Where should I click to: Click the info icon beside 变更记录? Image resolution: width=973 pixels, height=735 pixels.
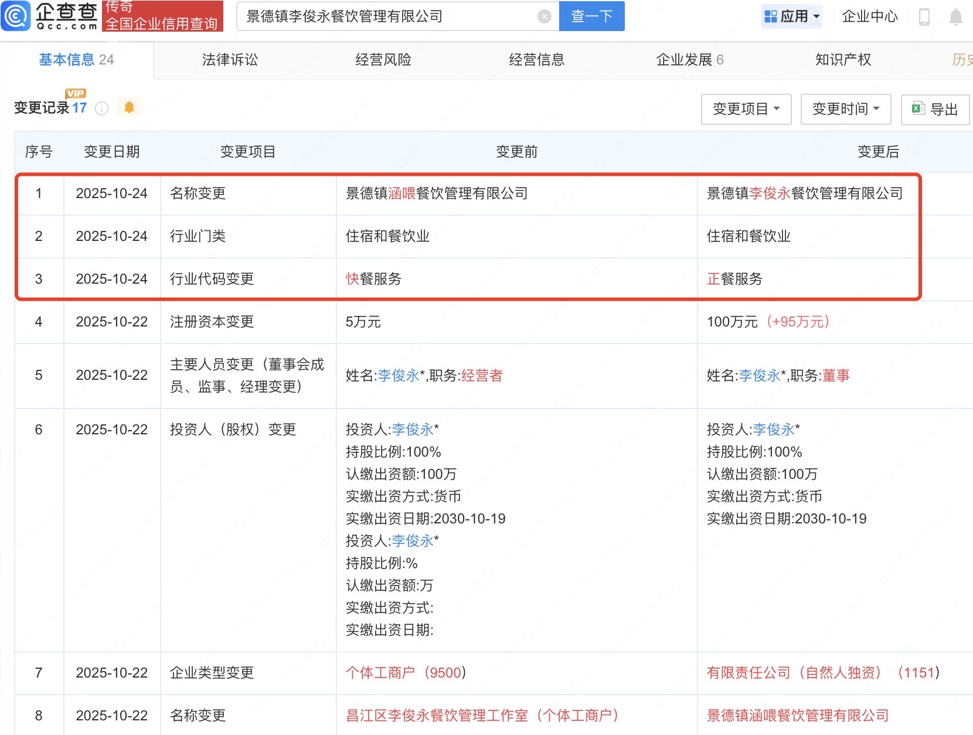pos(101,108)
